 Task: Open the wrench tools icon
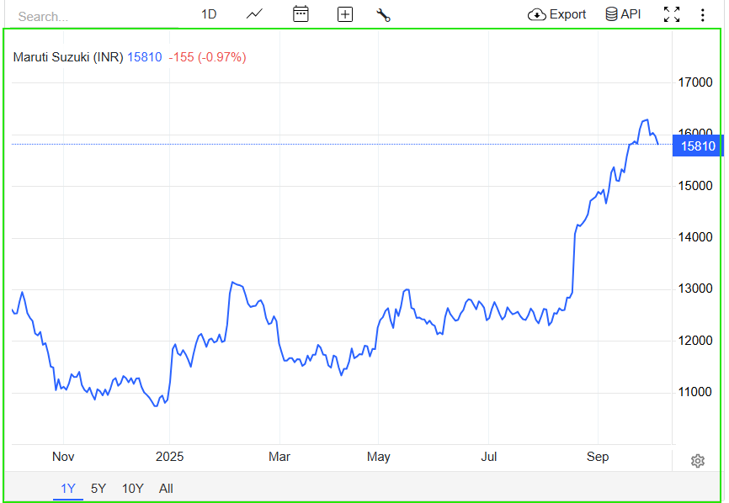(383, 14)
